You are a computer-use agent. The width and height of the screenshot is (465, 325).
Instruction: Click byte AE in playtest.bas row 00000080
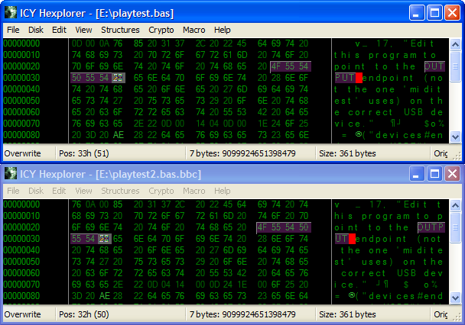click(118, 135)
